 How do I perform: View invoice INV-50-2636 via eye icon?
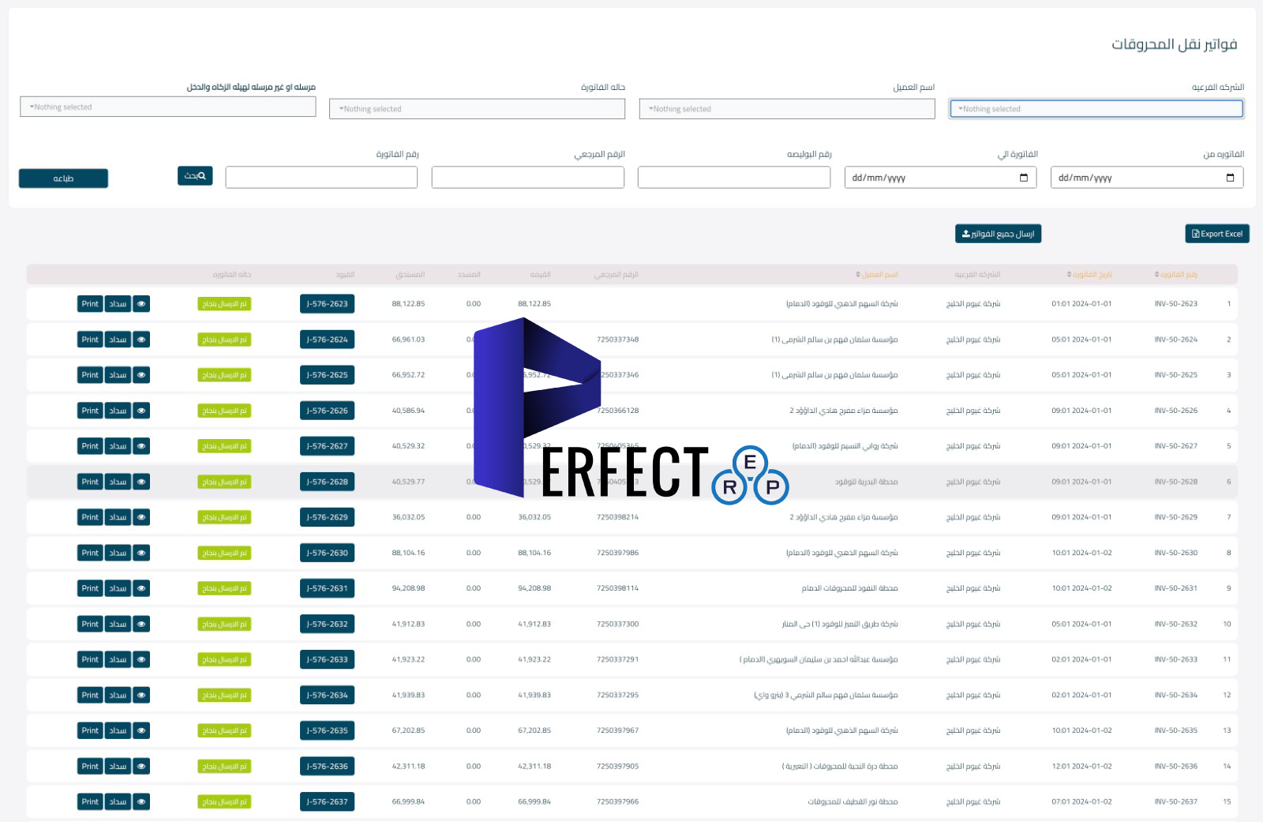[x=141, y=766]
